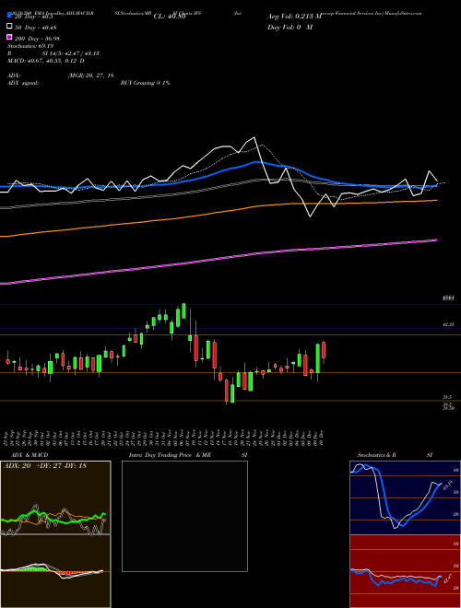Image resolution: width=461 pixels, height=608 pixels.
Task: Click the 69.19 value on Stochastics line
Action: pyautogui.click(x=447, y=485)
